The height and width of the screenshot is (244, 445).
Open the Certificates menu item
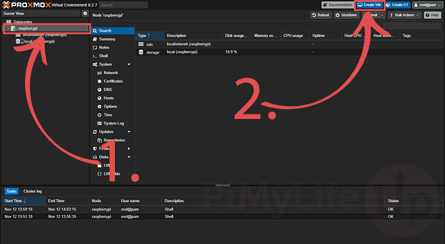click(112, 81)
